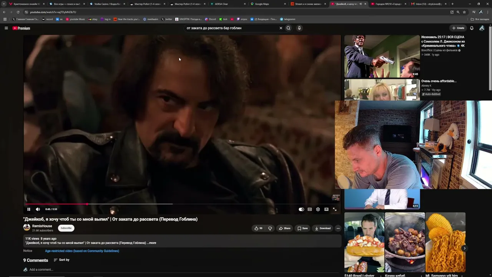Viewport: 492px width, 277px height.
Task: Open the 'youtube Music' bookmark
Action: [x=75, y=19]
